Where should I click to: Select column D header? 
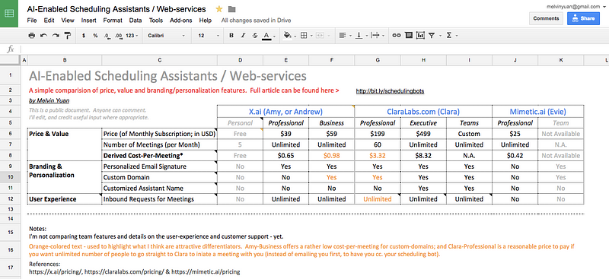coord(240,60)
